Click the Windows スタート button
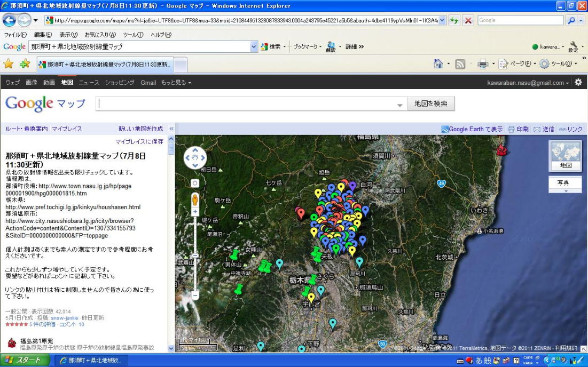Screen dimensions: 588x367 tap(25, 360)
